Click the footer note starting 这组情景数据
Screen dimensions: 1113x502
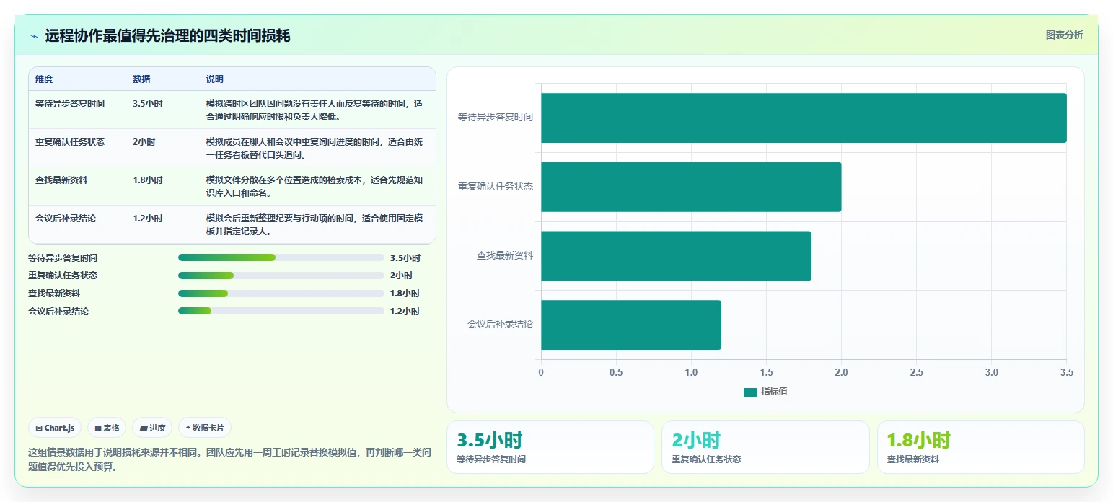(x=229, y=459)
